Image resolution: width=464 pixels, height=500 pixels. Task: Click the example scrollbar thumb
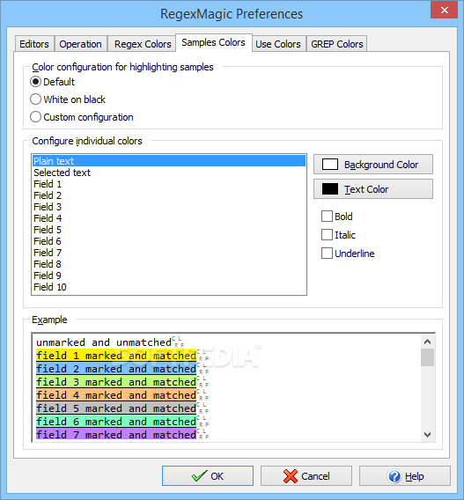[x=427, y=357]
